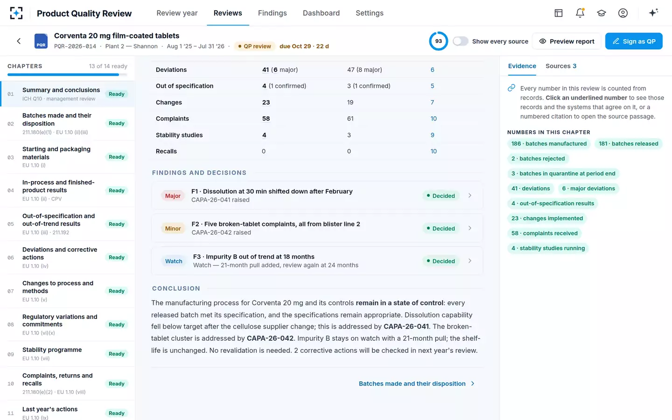Viewport: 672px width, 420px height.
Task: Select the 6 major deviations chip
Action: (588, 189)
